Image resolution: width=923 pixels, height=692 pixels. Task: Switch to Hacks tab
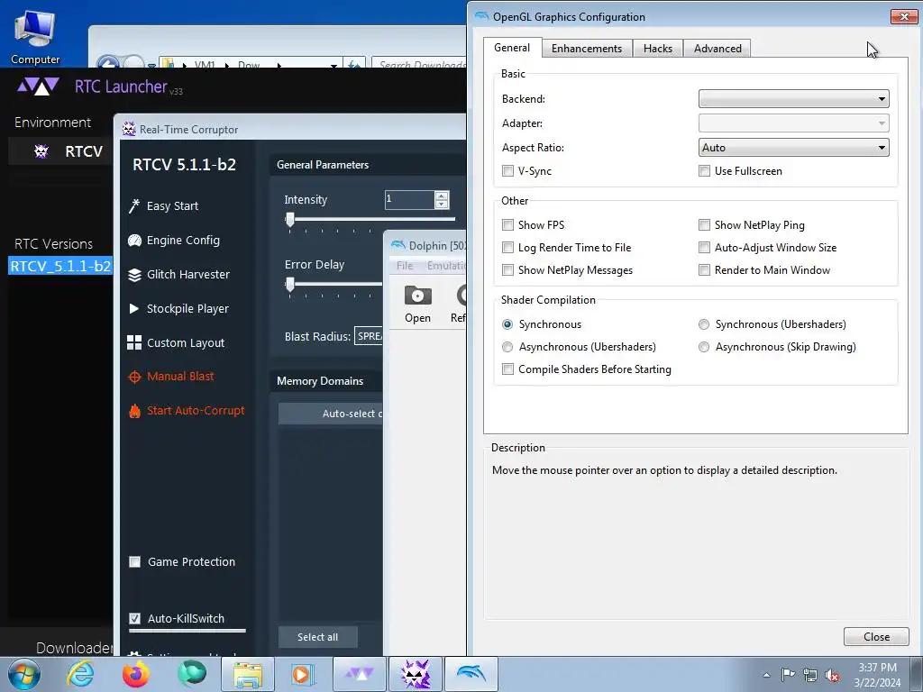[x=657, y=49]
